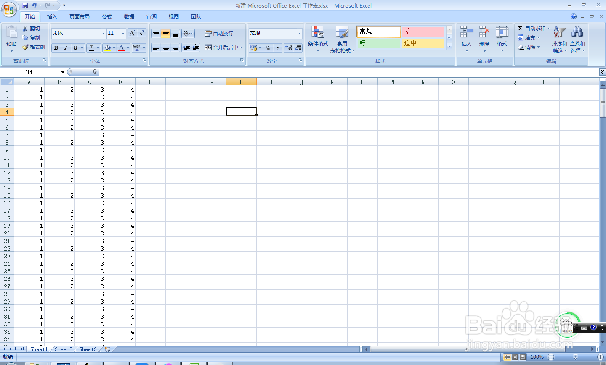Open 填充 fill dropdown
This screenshot has width=606, height=365.
click(x=529, y=37)
